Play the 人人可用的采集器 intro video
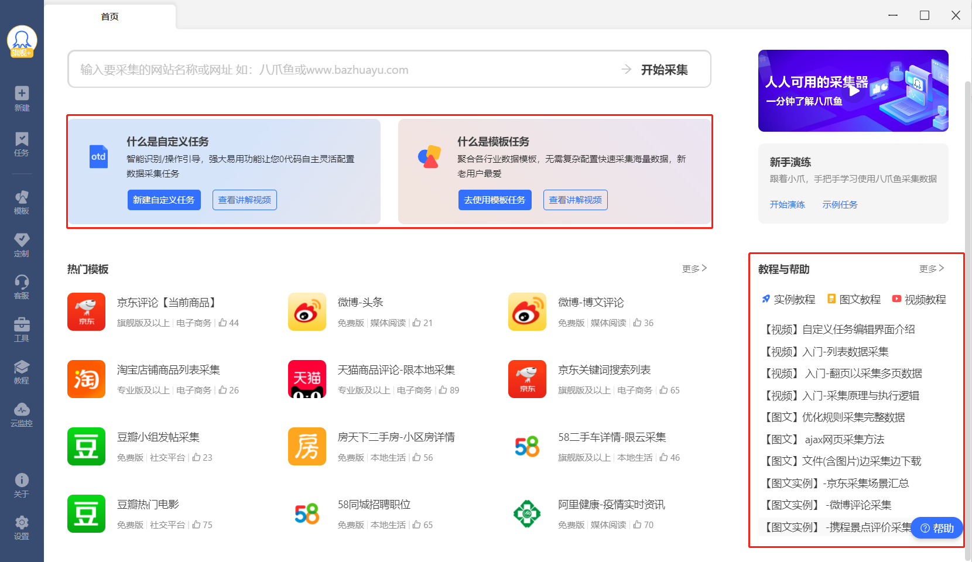Screen dimensions: 972x562 tap(854, 91)
